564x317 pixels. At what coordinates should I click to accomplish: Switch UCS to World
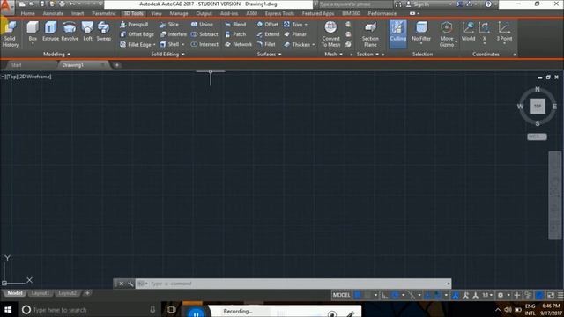(x=468, y=32)
